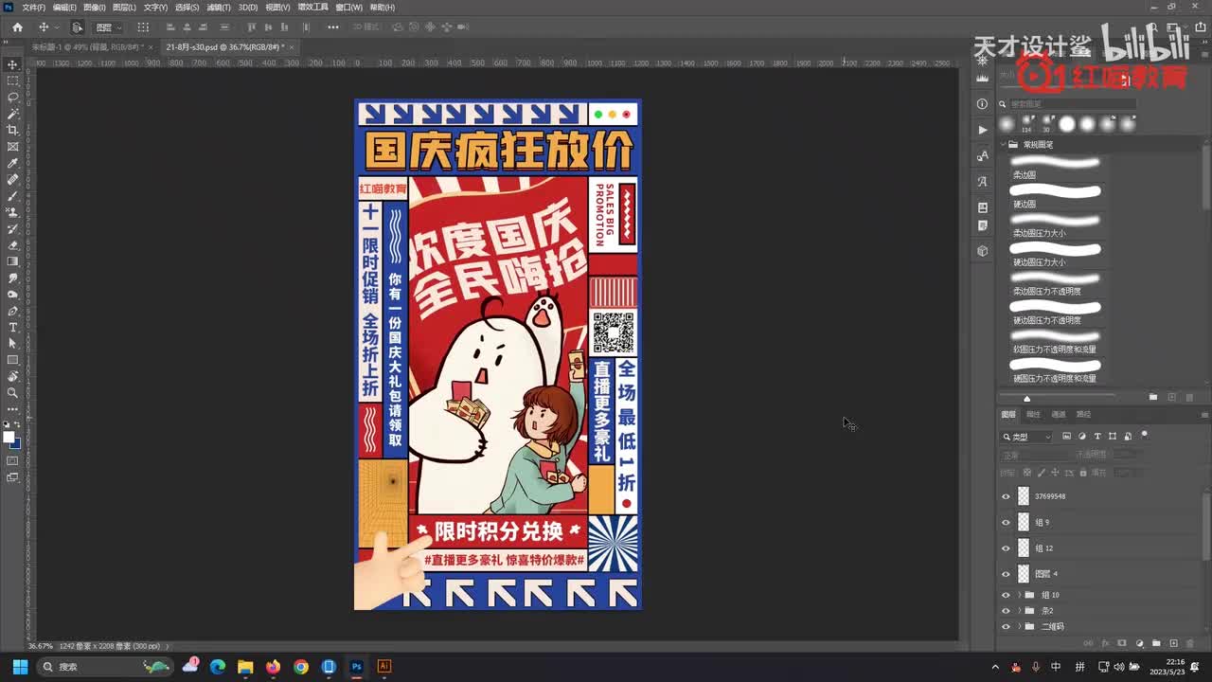This screenshot has width=1212, height=682.
Task: Expand the 条2 group
Action: [x=1020, y=611]
